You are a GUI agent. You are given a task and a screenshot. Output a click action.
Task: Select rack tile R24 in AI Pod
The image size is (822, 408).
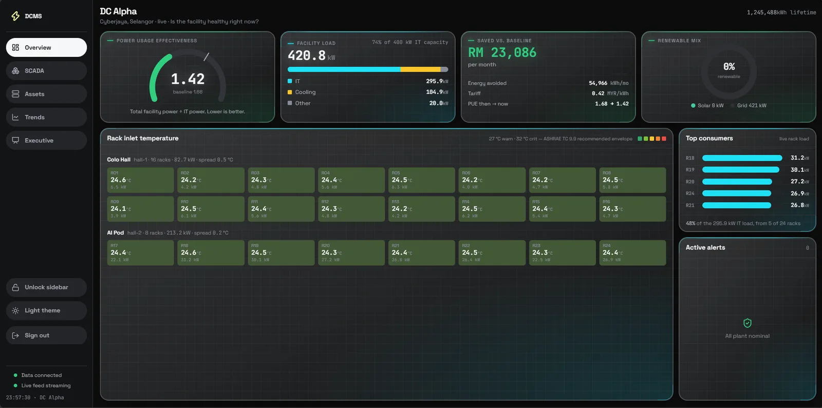click(x=632, y=253)
